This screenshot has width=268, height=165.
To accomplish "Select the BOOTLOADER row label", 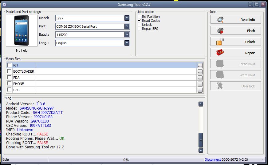I will point(24,71).
